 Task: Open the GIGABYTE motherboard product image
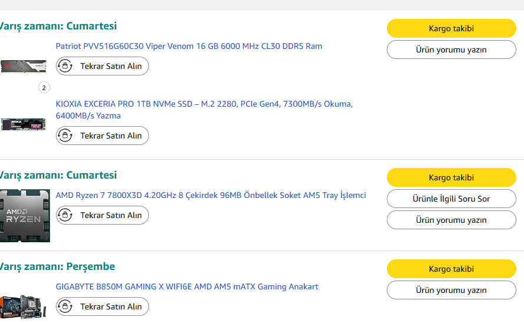tap(24, 306)
